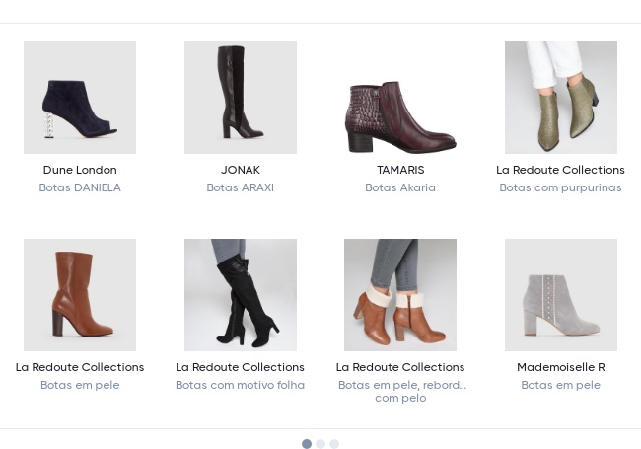Click the Mademoiselle R brand name
The height and width of the screenshot is (449, 641).
561,367
